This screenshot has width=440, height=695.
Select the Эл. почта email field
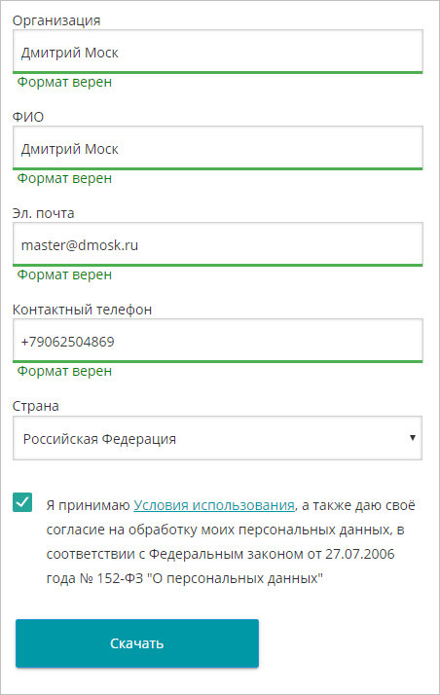tap(217, 244)
